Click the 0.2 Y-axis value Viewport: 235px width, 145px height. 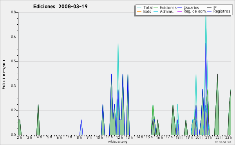13,110
